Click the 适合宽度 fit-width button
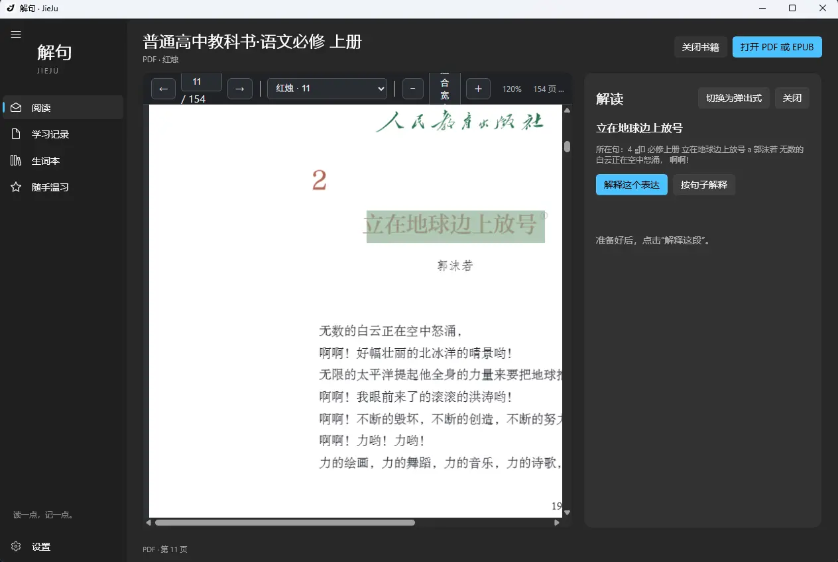This screenshot has height=562, width=838. 445,89
